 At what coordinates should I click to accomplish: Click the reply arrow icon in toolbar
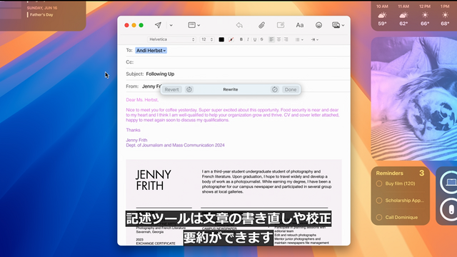click(x=239, y=25)
